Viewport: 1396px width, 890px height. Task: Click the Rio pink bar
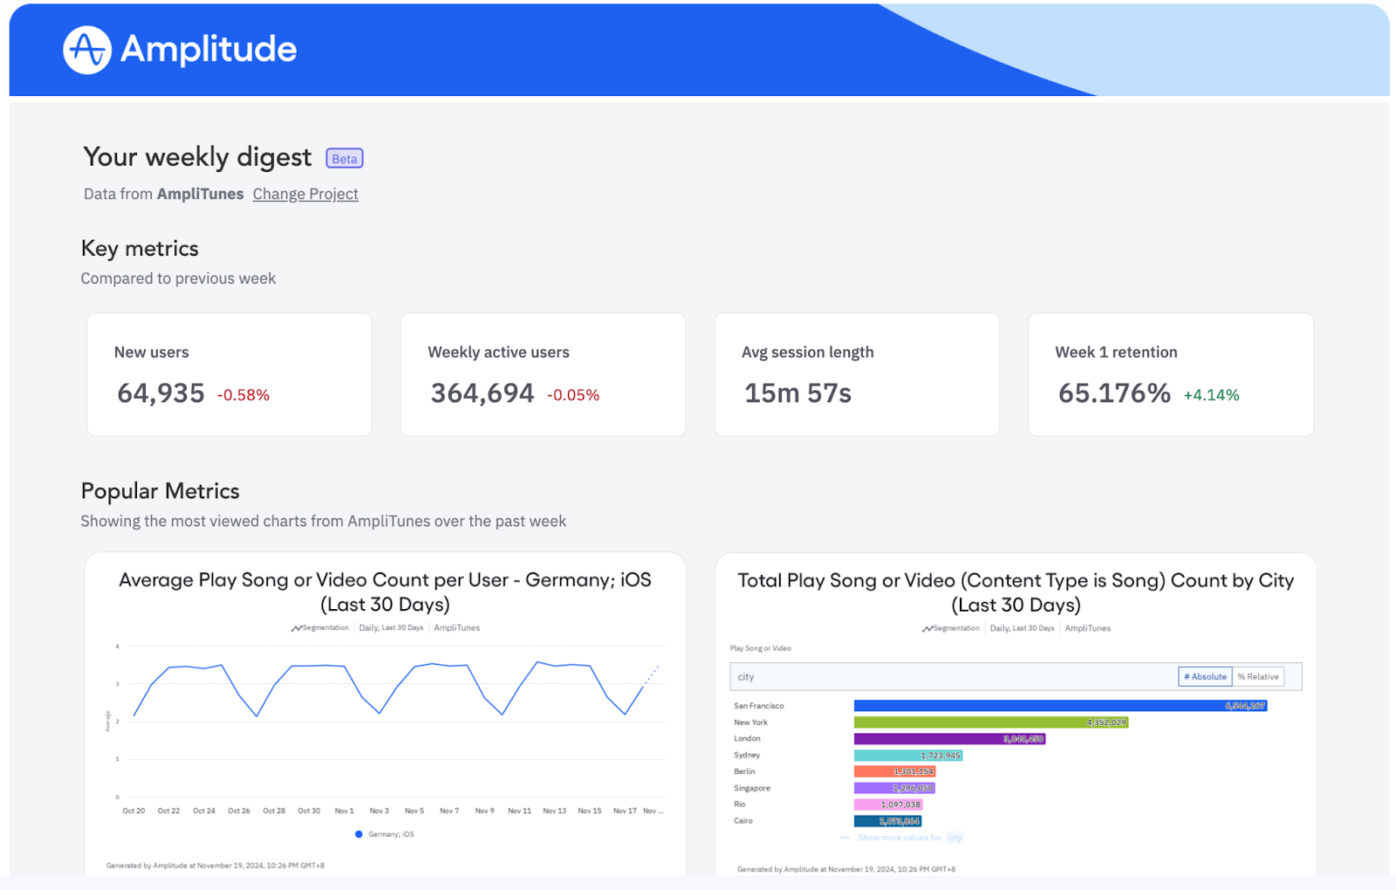click(888, 804)
